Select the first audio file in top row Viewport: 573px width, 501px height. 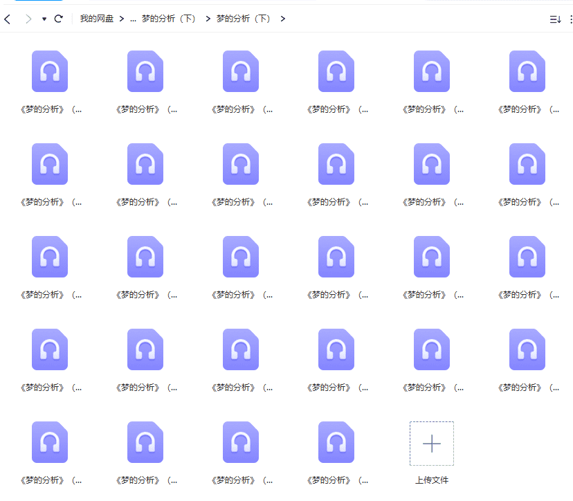coord(50,71)
